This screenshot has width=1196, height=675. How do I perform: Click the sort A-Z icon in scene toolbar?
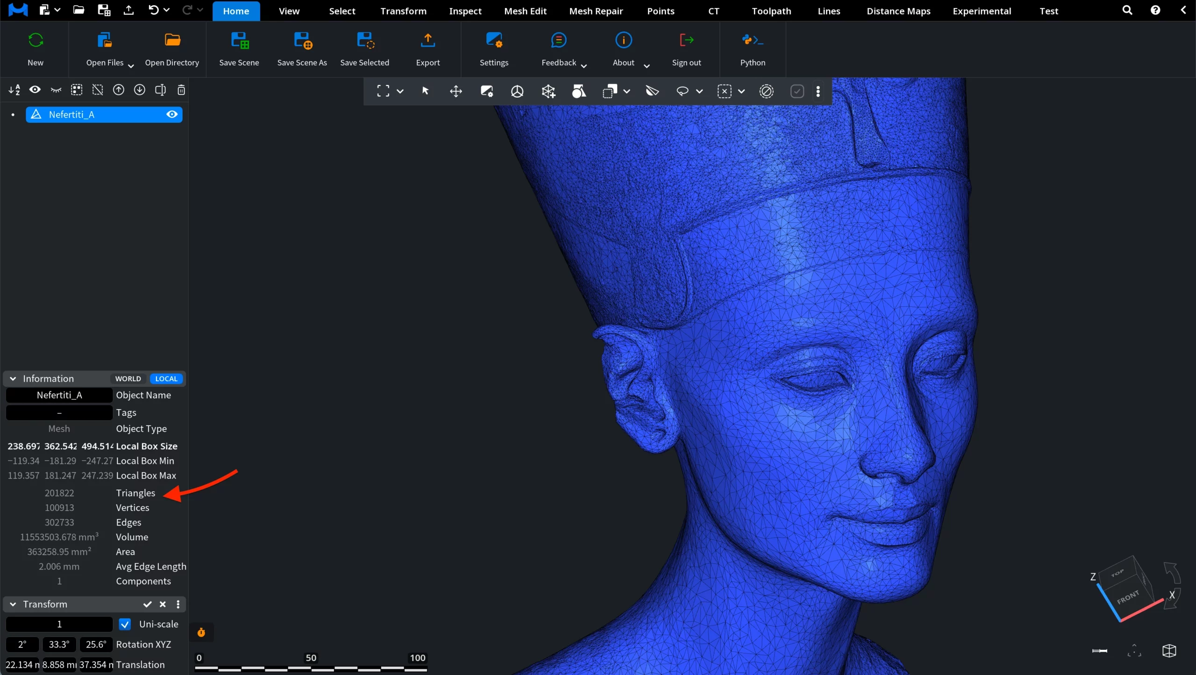[x=14, y=90]
